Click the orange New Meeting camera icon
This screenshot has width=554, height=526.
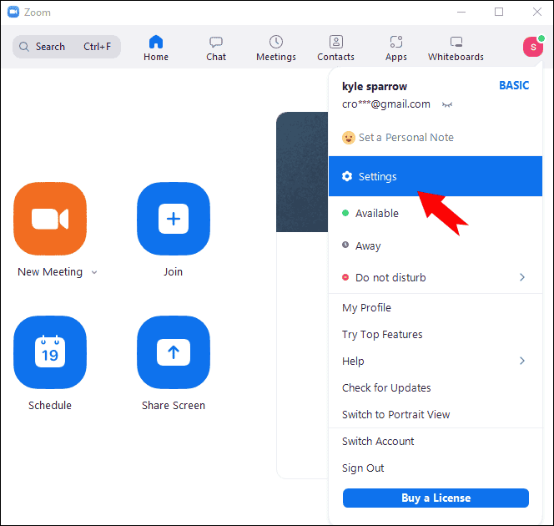[50, 219]
